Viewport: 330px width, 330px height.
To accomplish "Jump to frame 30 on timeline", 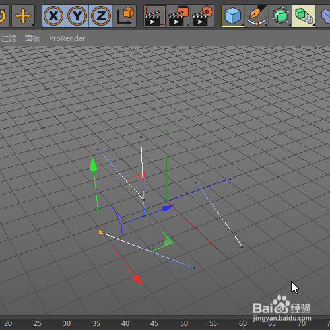I will click(x=67, y=323).
